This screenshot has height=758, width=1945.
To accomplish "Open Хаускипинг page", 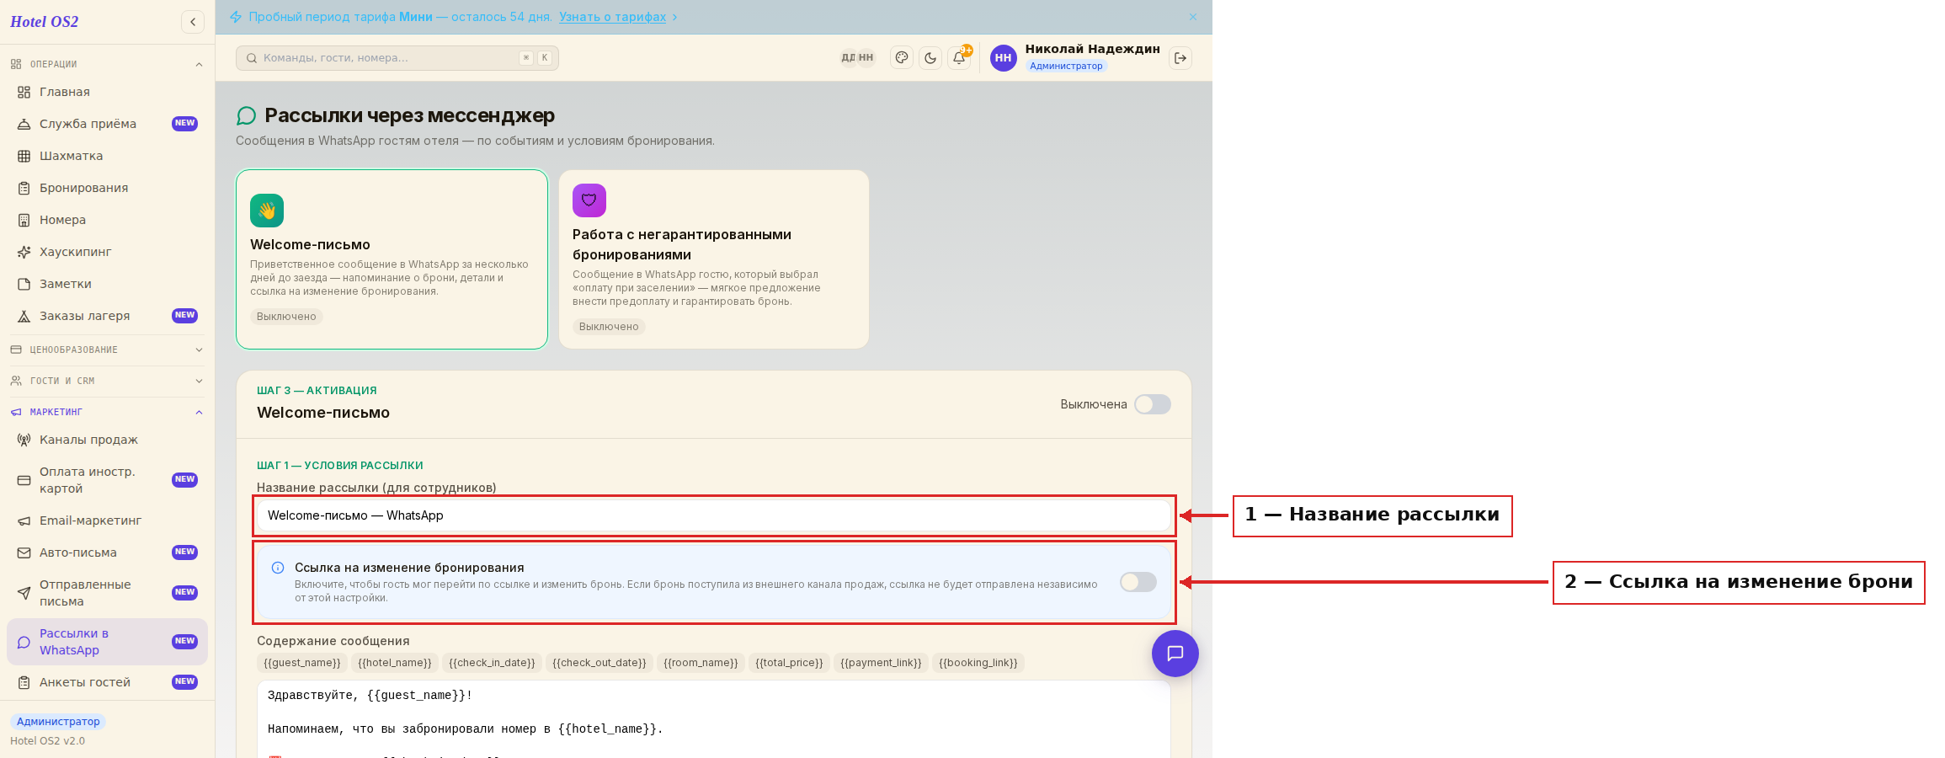I will (x=107, y=252).
